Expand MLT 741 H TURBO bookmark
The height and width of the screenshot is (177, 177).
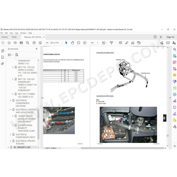[x=13, y=94]
